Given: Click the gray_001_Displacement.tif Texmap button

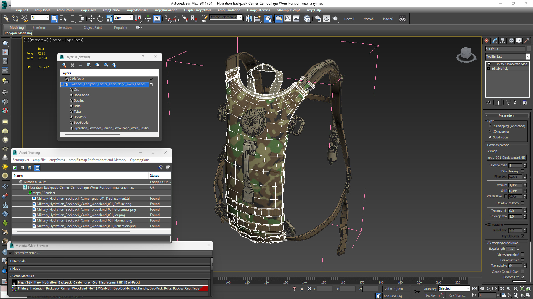Looking at the screenshot, I should tap(506, 158).
